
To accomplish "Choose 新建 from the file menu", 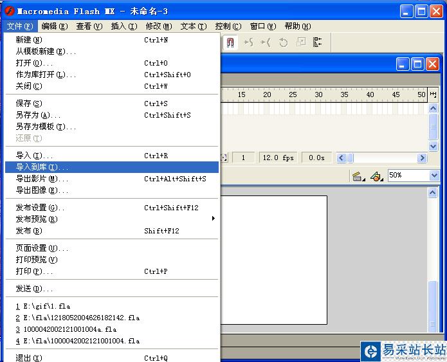I will pos(112,40).
